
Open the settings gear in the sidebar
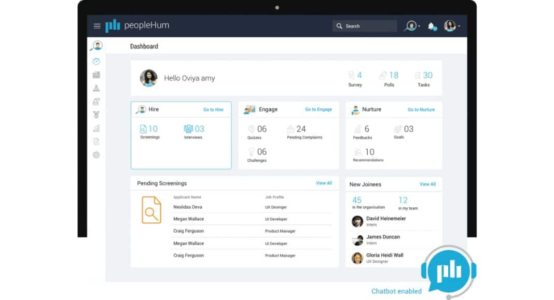[96, 154]
